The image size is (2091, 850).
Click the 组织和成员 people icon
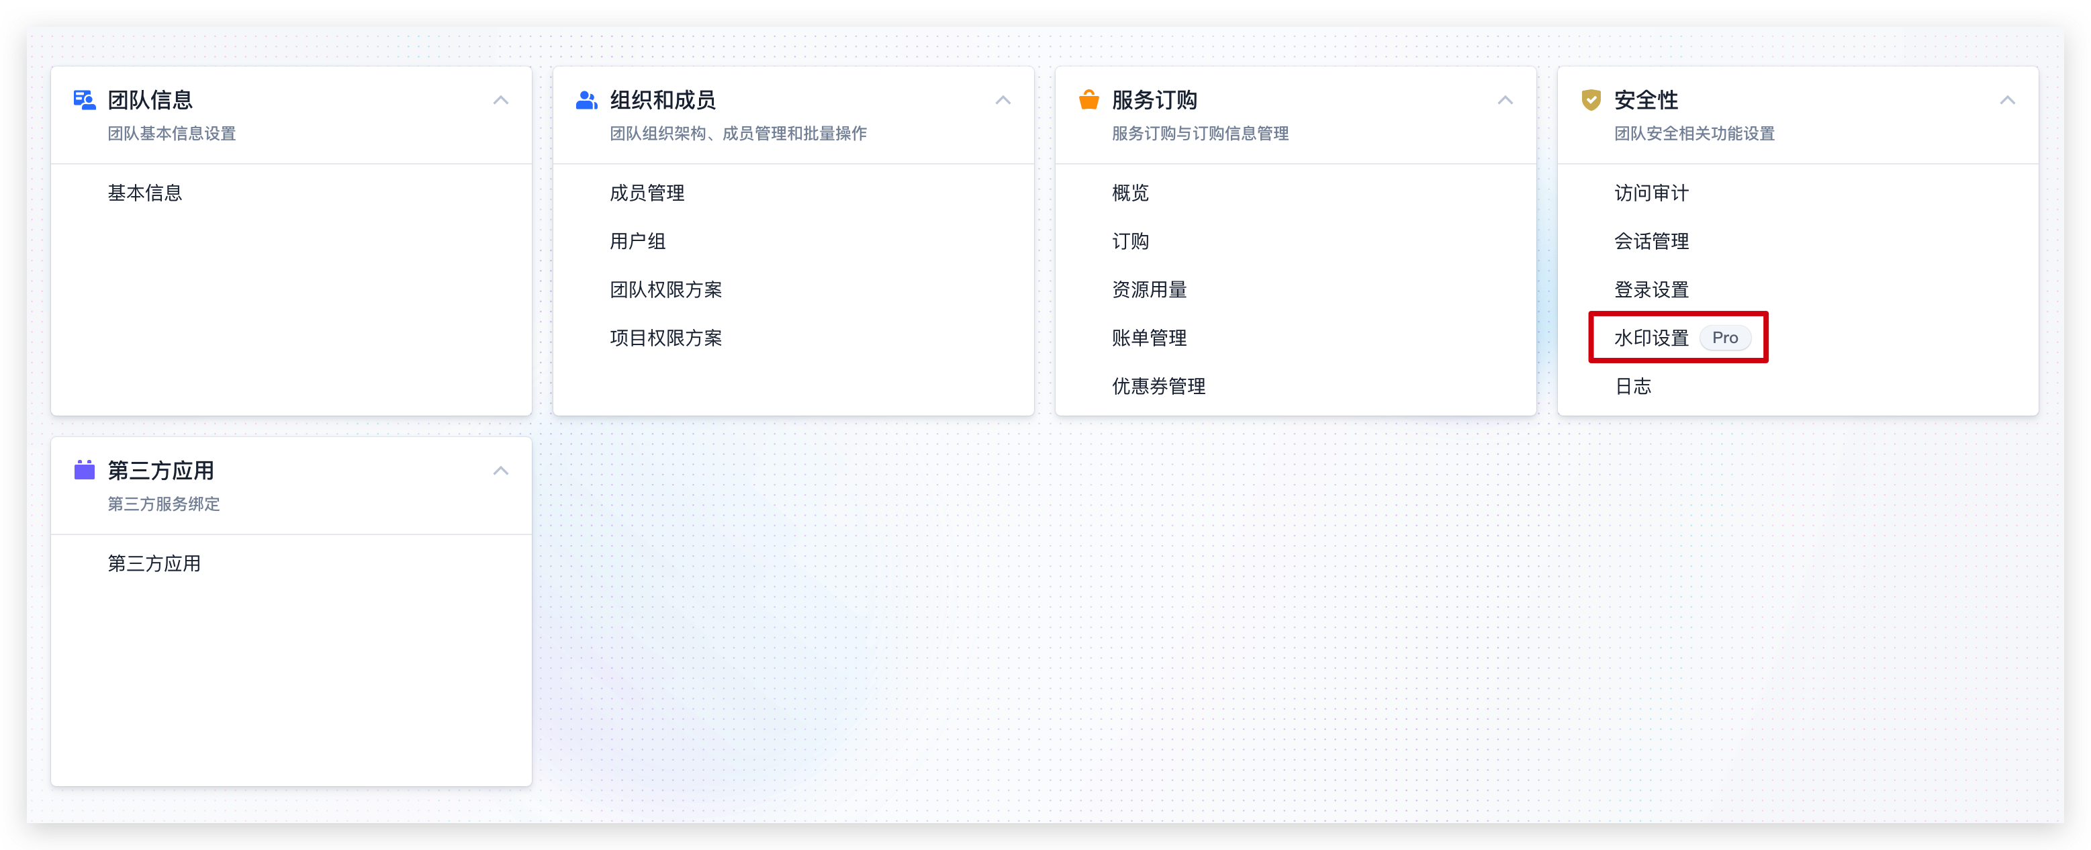click(x=586, y=100)
